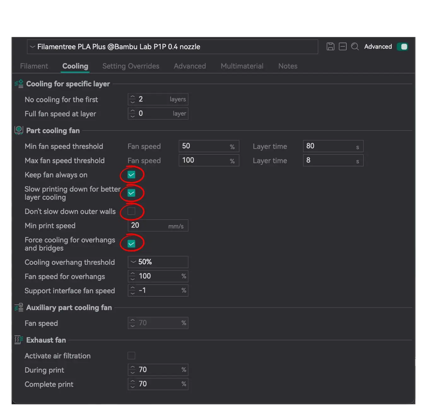Viewport: 423px width, 406px height.
Task: Toggle the Advanced mode switch
Action: pyautogui.click(x=402, y=47)
